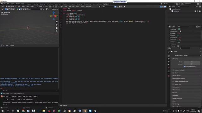202x113 pixels.
Task: Open the Tool properties tab icon
Action: (x=169, y=52)
